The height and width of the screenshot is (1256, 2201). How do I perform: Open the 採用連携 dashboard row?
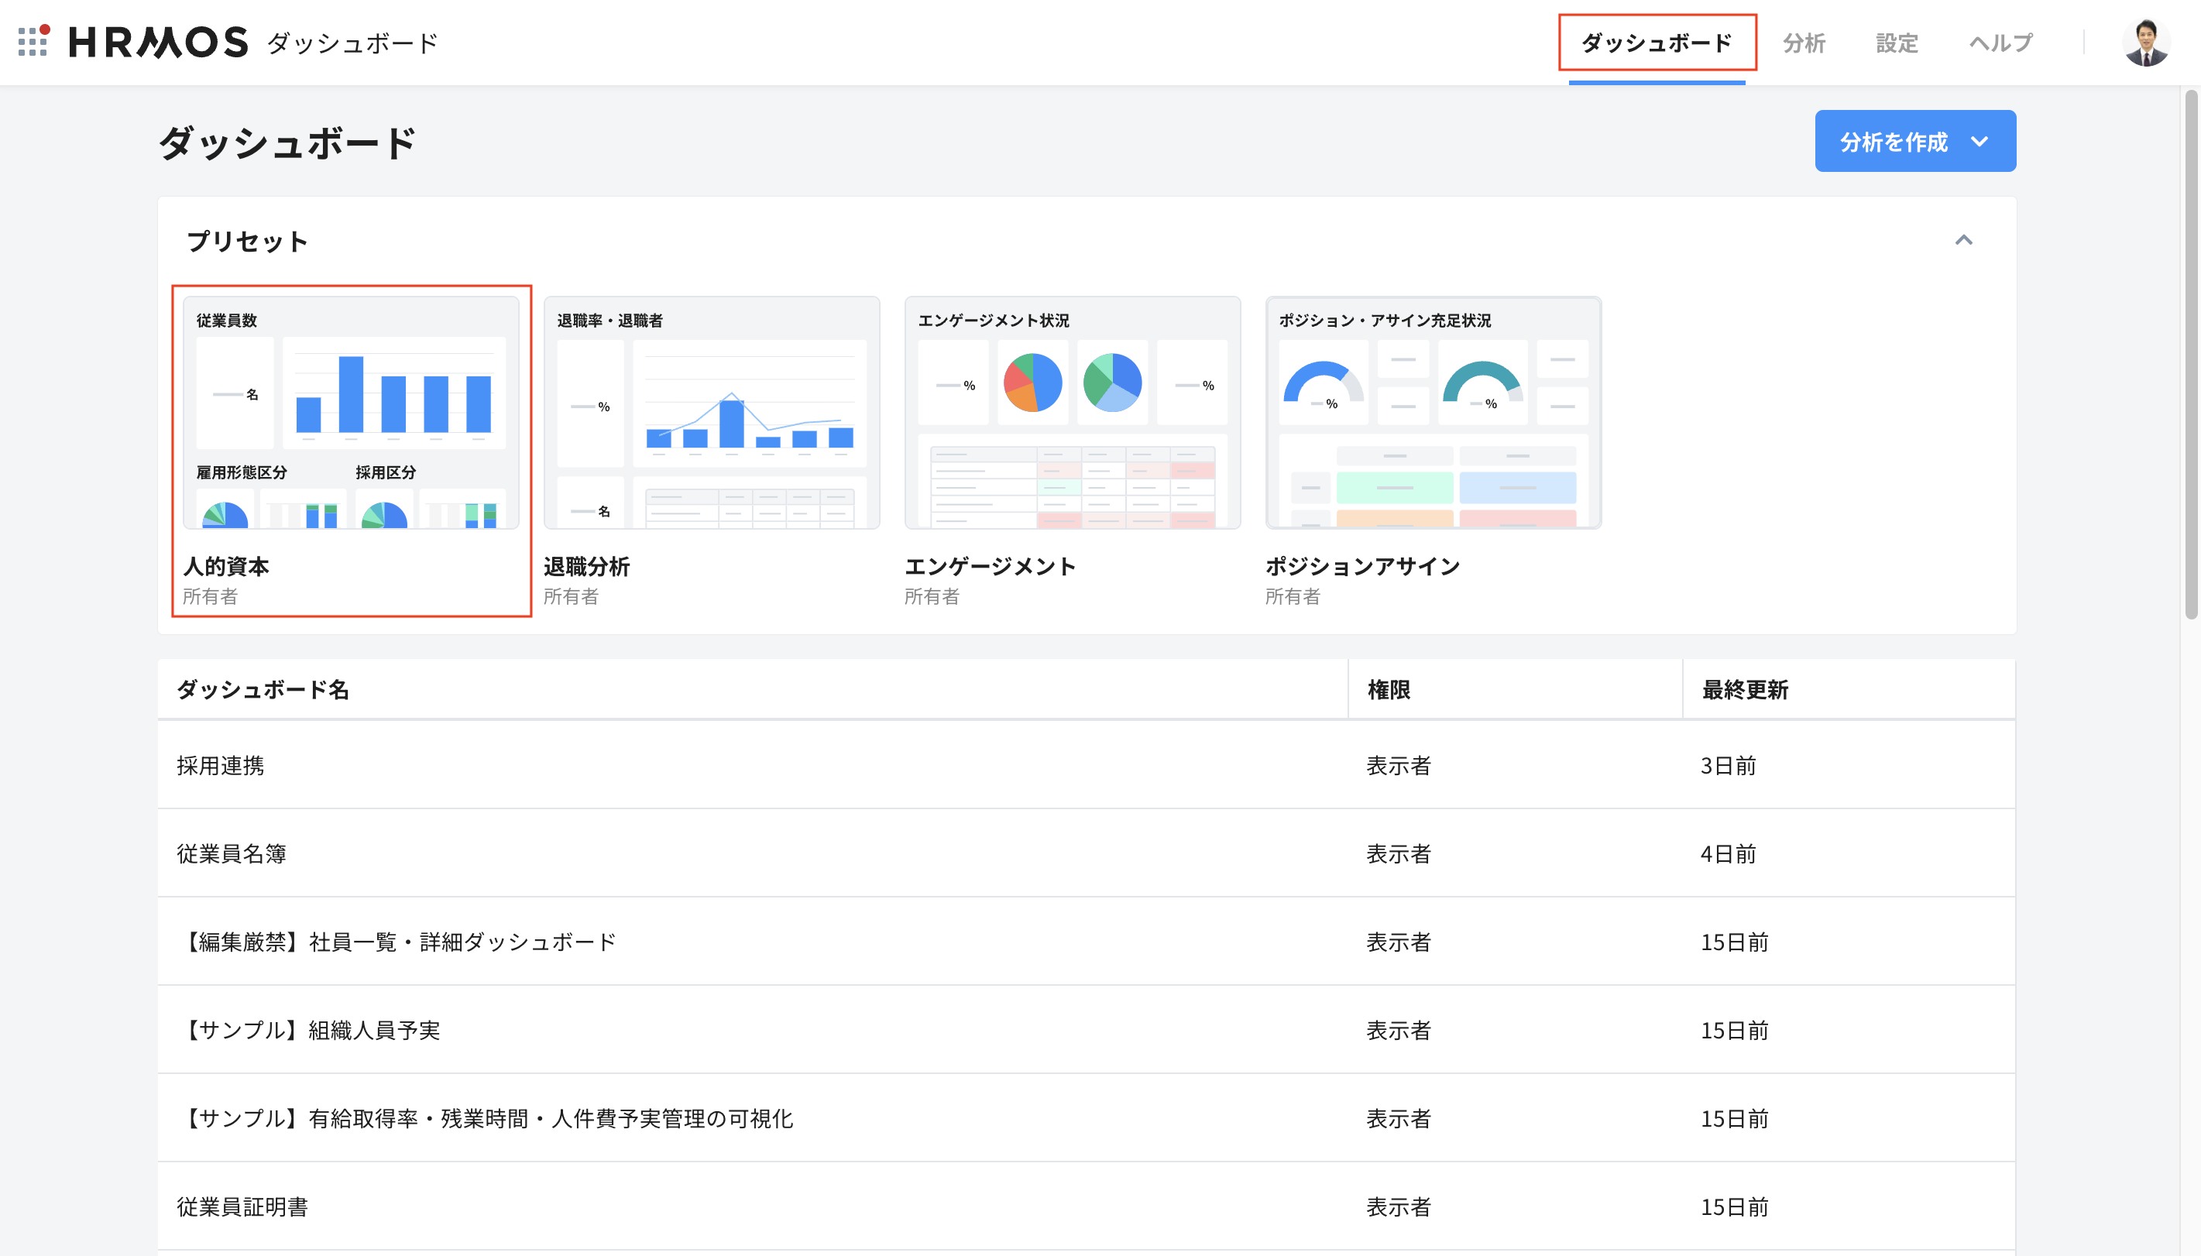point(221,765)
